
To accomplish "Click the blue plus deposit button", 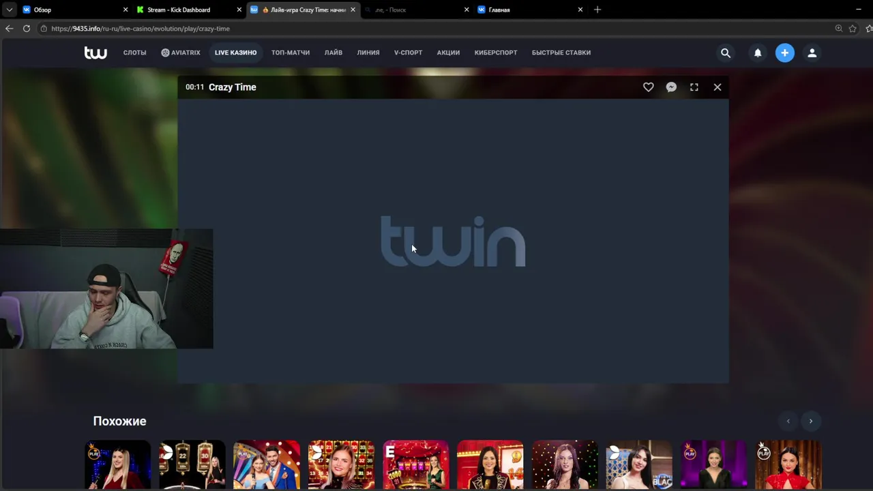I will 785,53.
